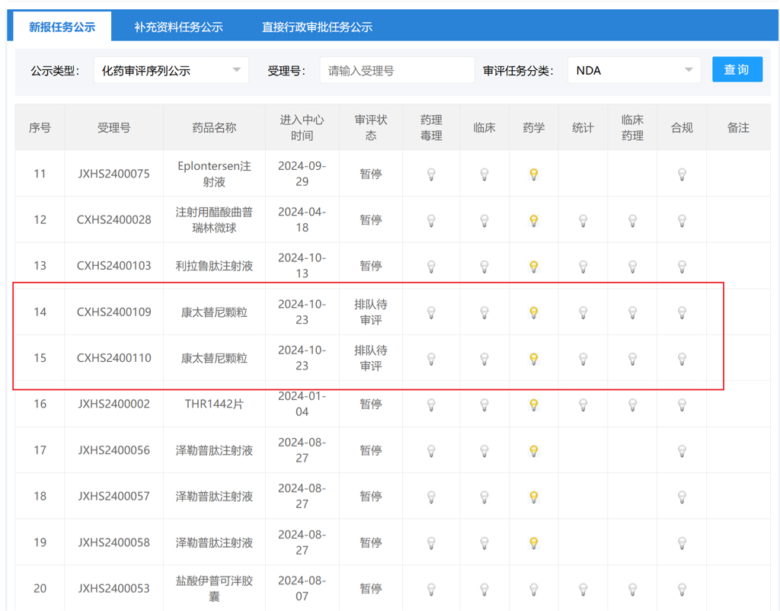The image size is (780, 611).
Task: Click drug name 注射用醋酸曲普瑞林微球
Action: point(214,219)
